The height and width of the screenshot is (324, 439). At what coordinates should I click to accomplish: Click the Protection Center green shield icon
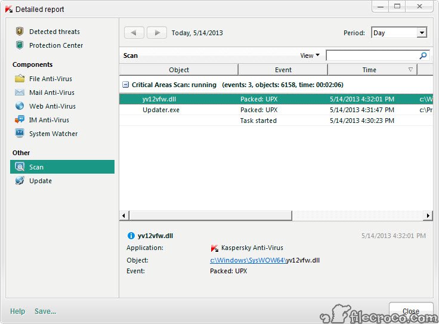(x=20, y=45)
